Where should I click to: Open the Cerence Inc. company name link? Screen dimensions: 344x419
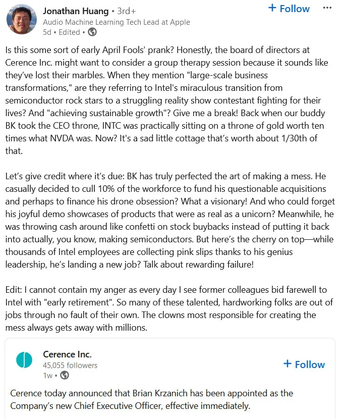click(x=67, y=354)
